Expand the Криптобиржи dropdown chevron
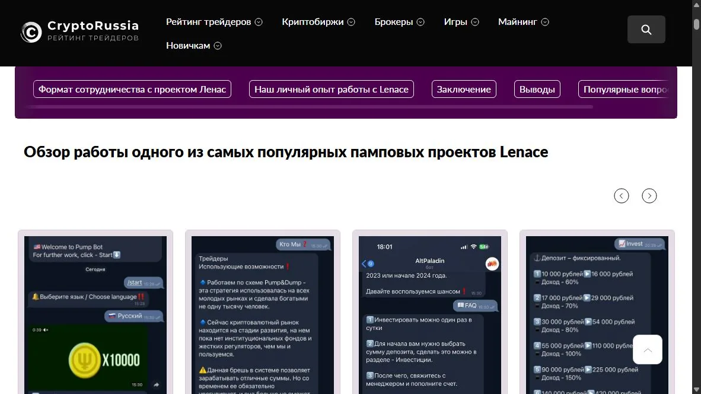Viewport: 701px width, 394px height. [351, 22]
